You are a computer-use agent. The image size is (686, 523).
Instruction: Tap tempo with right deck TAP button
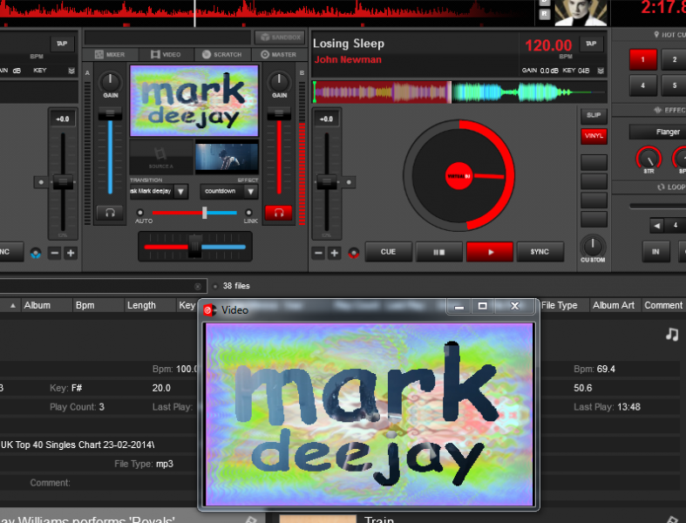tap(591, 44)
